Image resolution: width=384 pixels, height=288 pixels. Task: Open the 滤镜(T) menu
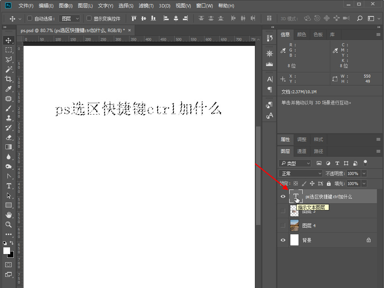[x=146, y=6]
